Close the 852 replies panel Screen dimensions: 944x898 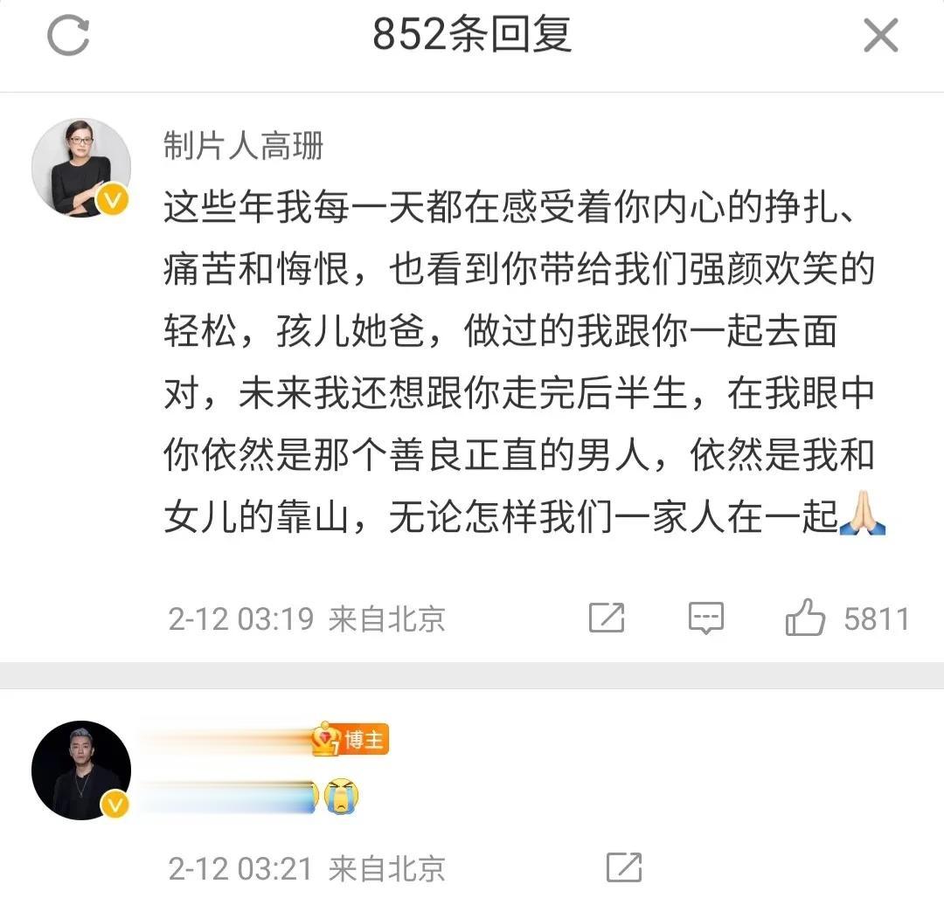click(881, 36)
